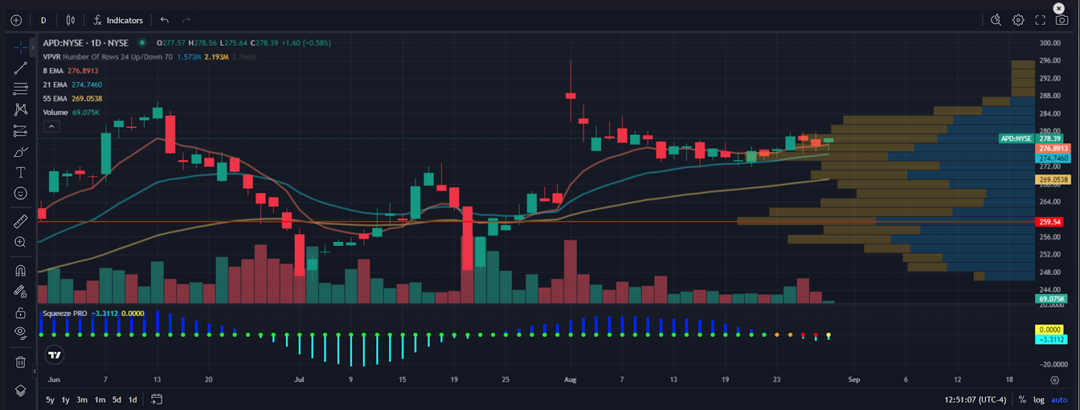Set range to 3m

[82, 400]
